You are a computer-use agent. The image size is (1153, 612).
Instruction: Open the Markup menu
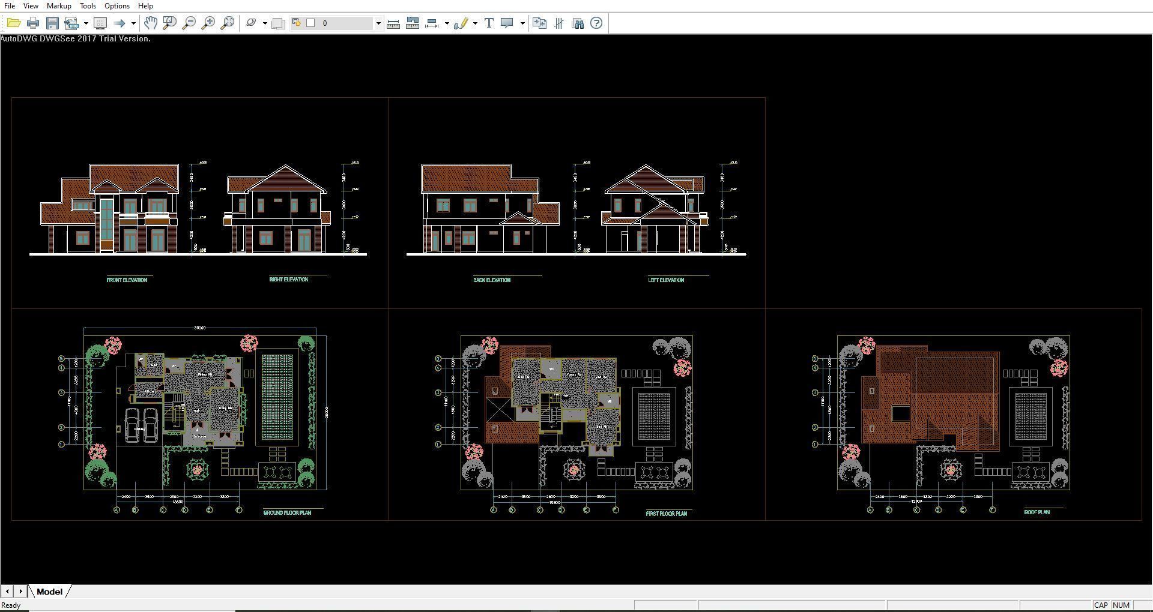pyautogui.click(x=59, y=5)
